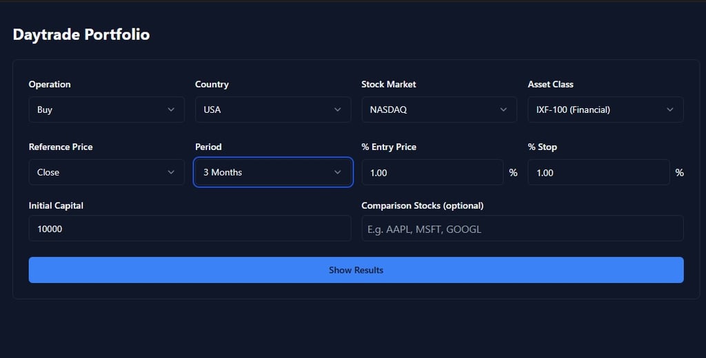This screenshot has height=358, width=706.
Task: Click the Comparison Stocks input box
Action: tap(522, 229)
